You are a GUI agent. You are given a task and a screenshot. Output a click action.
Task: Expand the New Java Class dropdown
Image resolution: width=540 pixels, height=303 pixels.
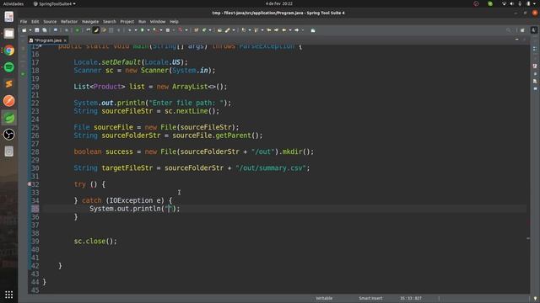point(210,30)
